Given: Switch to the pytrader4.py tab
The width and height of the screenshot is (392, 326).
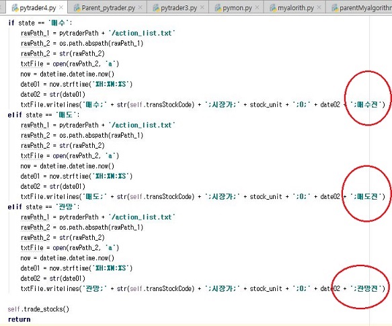Looking at the screenshot, I should point(38,8).
